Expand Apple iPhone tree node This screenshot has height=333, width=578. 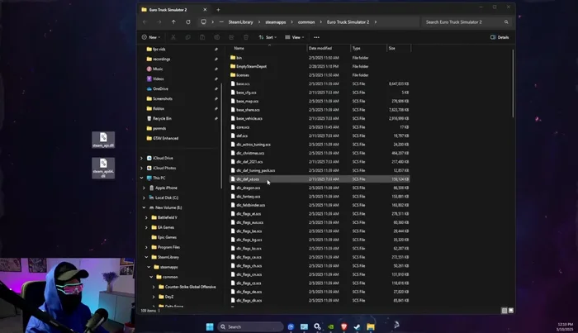(144, 188)
